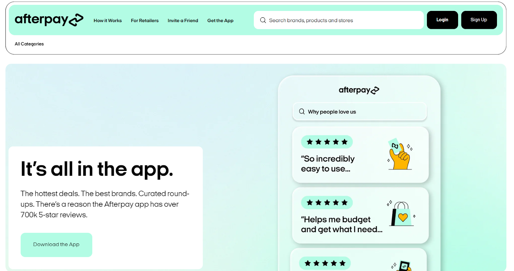Click the "It's all in the app." heading
Screen dimensions: 514x271
(x=97, y=169)
